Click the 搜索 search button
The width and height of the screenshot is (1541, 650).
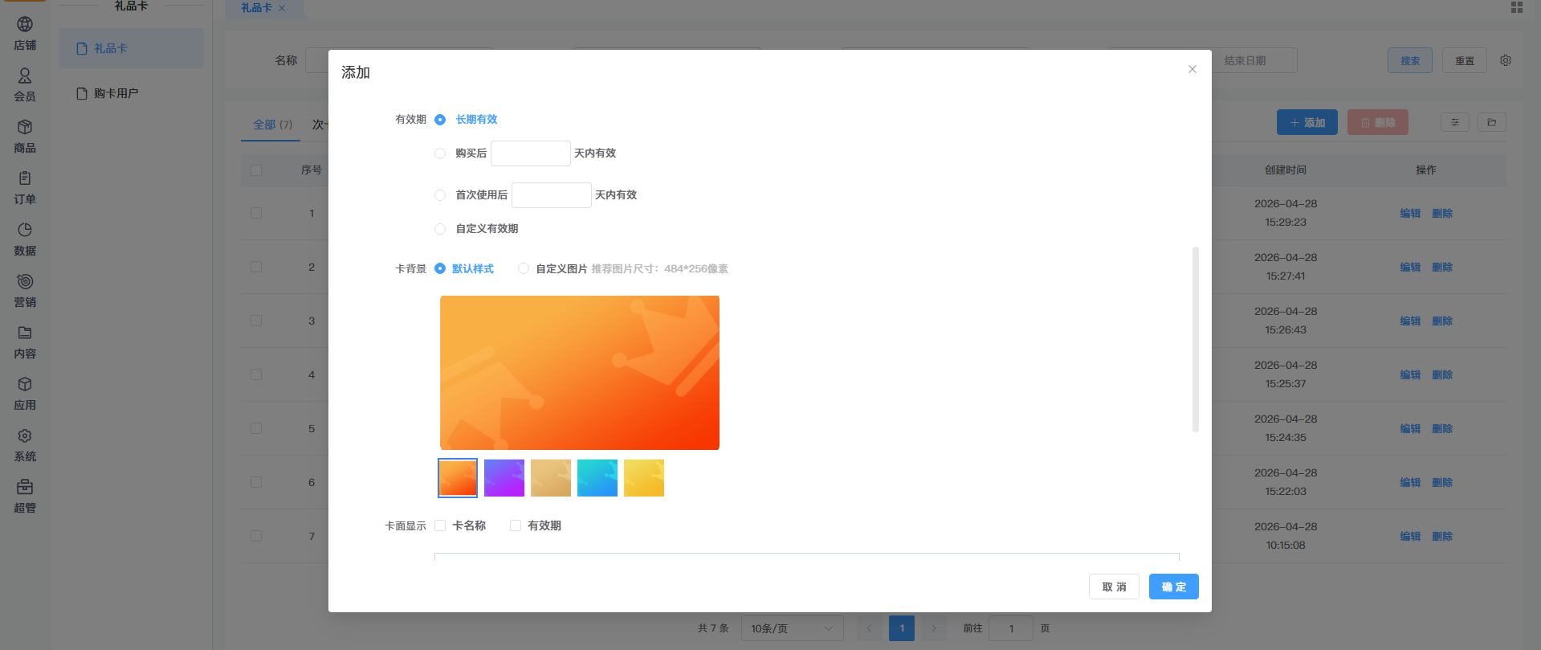[x=1410, y=60]
